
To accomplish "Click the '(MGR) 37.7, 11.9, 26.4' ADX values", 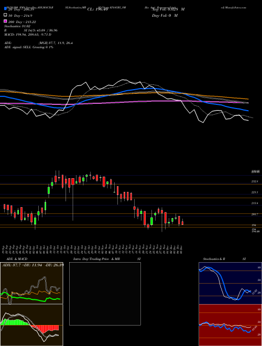I will (x=56, y=43).
